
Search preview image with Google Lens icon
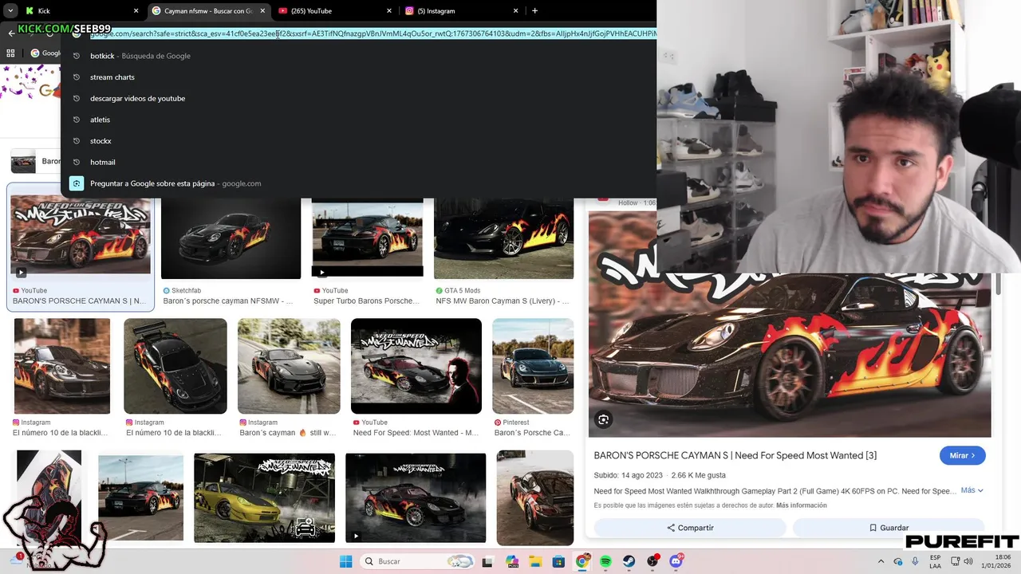(x=604, y=419)
